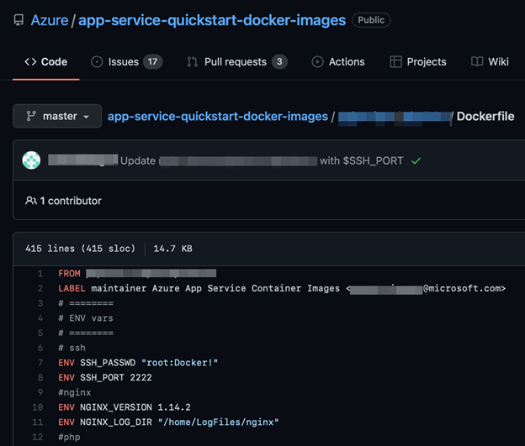This screenshot has height=446, width=525.
Task: Open app-service-quickstart-docker-images repository title link
Action: [212, 19]
